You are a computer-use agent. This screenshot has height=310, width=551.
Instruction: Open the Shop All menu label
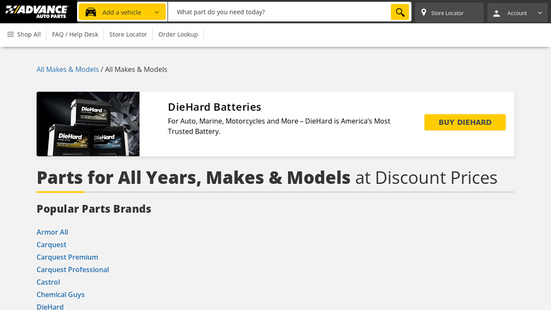29,34
